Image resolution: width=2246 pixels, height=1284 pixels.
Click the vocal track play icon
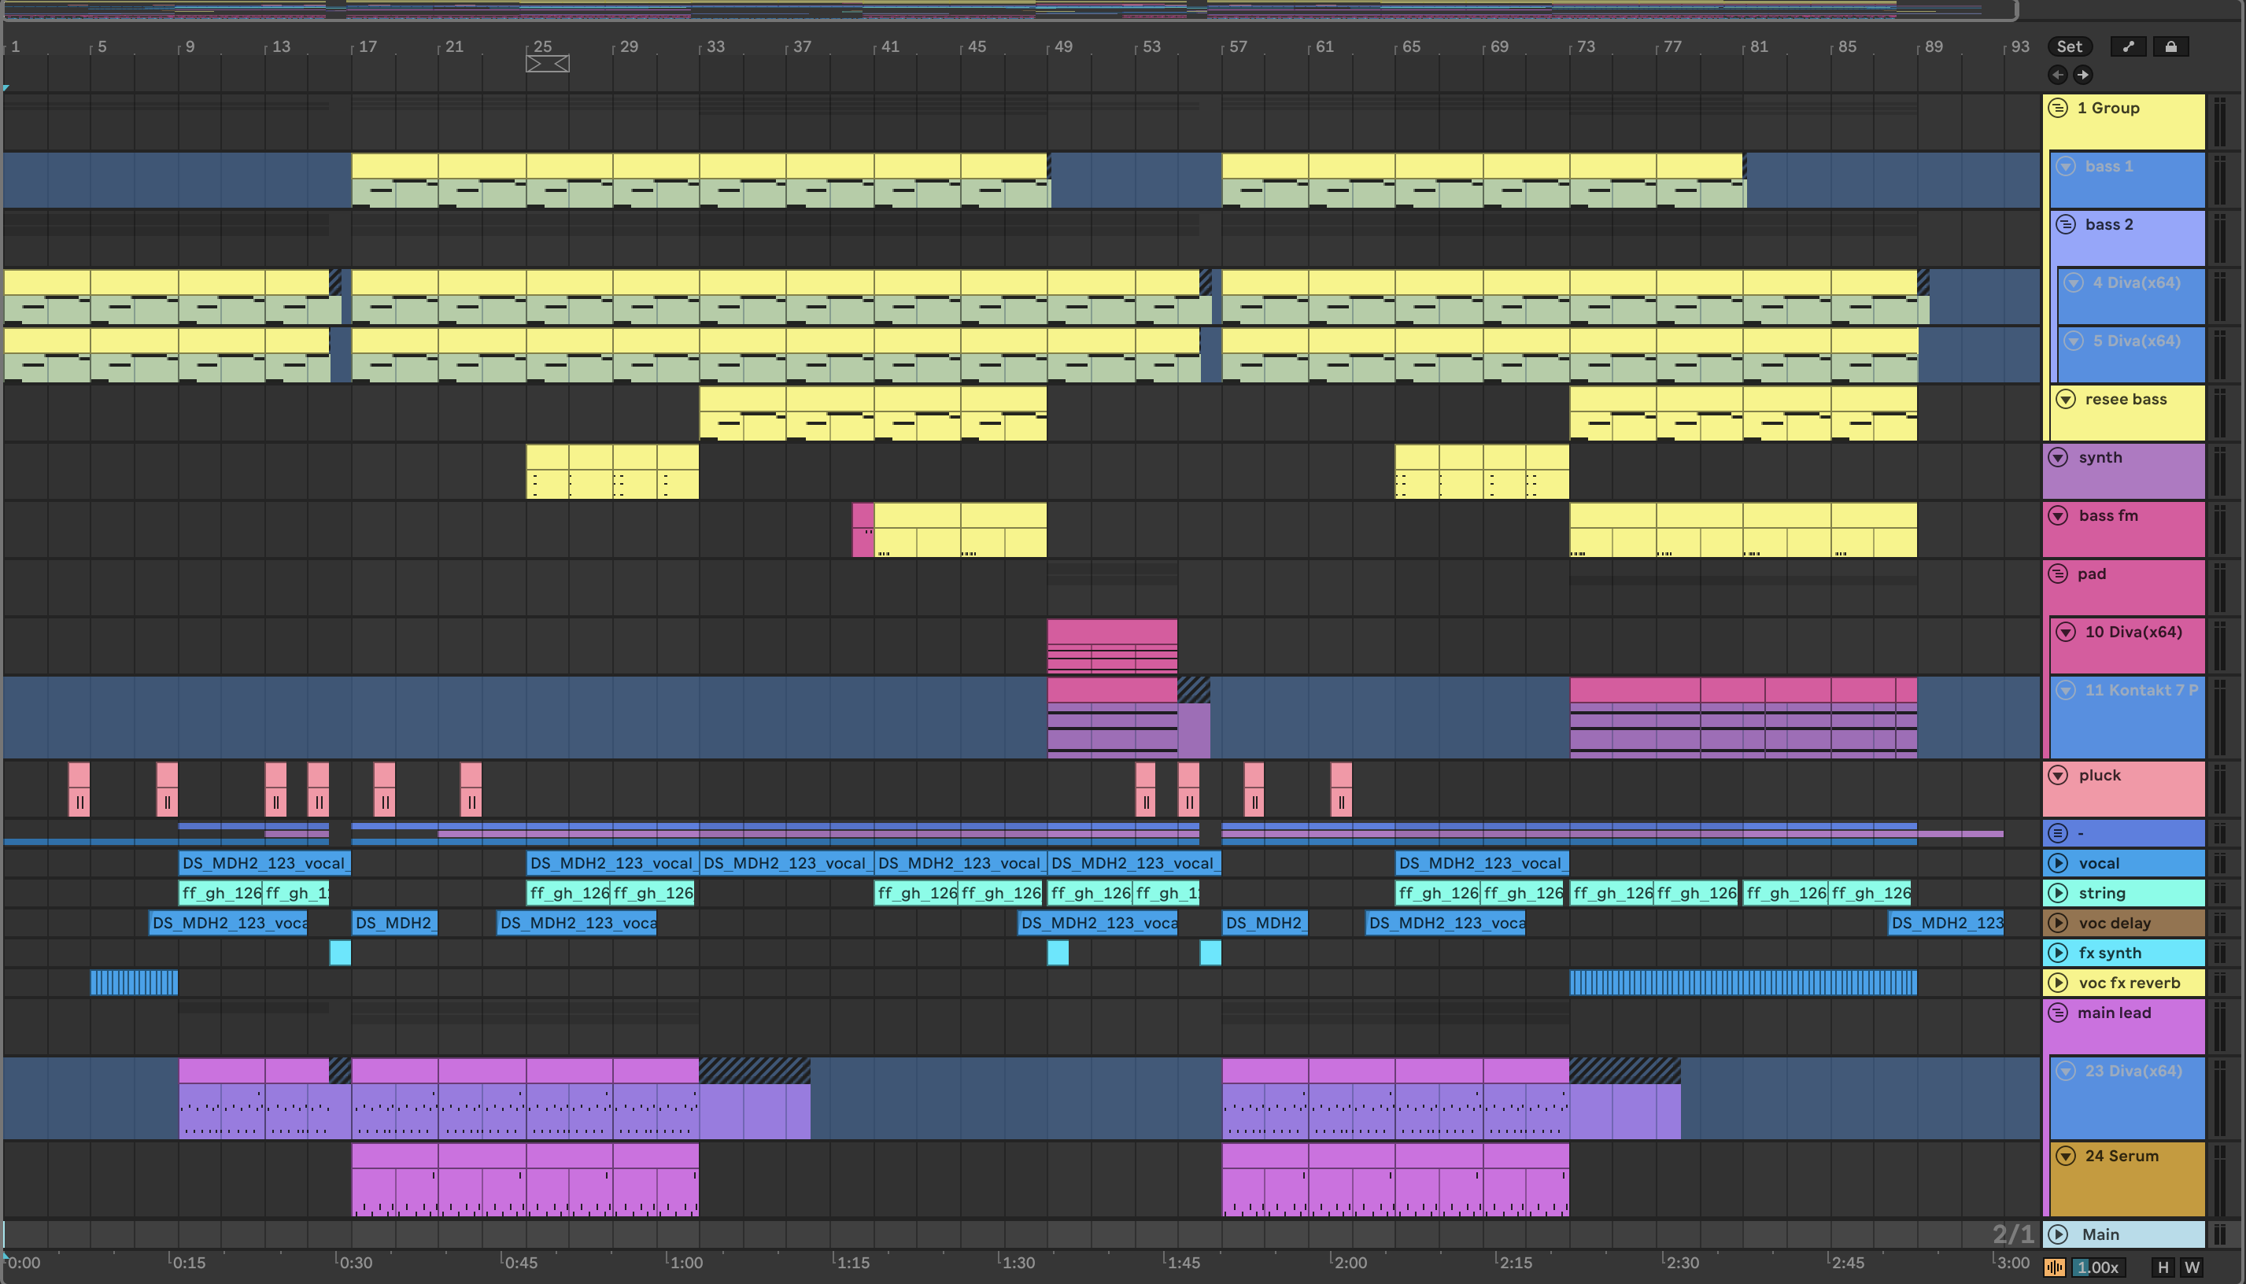point(2058,863)
